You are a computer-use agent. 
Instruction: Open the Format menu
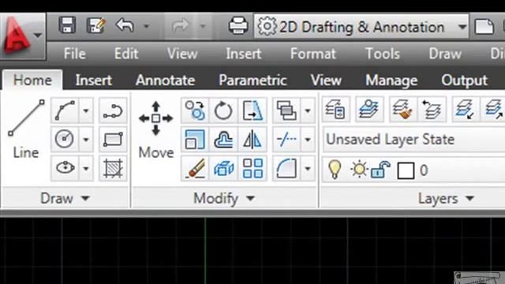[x=313, y=54]
